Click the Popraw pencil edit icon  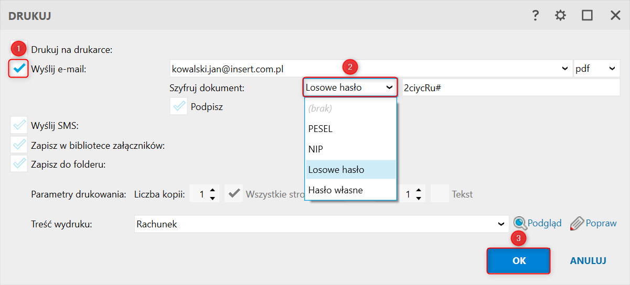(x=577, y=224)
